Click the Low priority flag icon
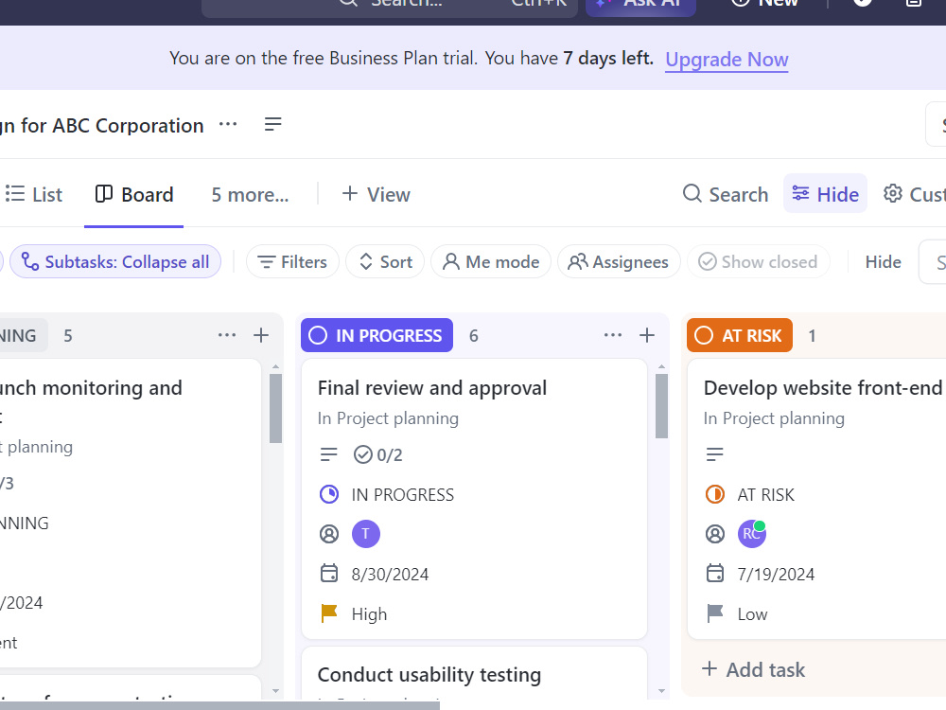946x710 pixels. 715,613
